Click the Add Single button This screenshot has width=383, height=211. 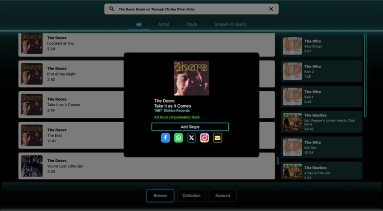pyautogui.click(x=190, y=127)
